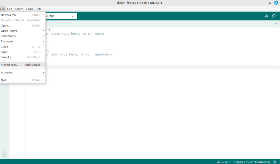Click the user account icon in sidebar
This screenshot has width=280, height=164.
[x=4, y=154]
